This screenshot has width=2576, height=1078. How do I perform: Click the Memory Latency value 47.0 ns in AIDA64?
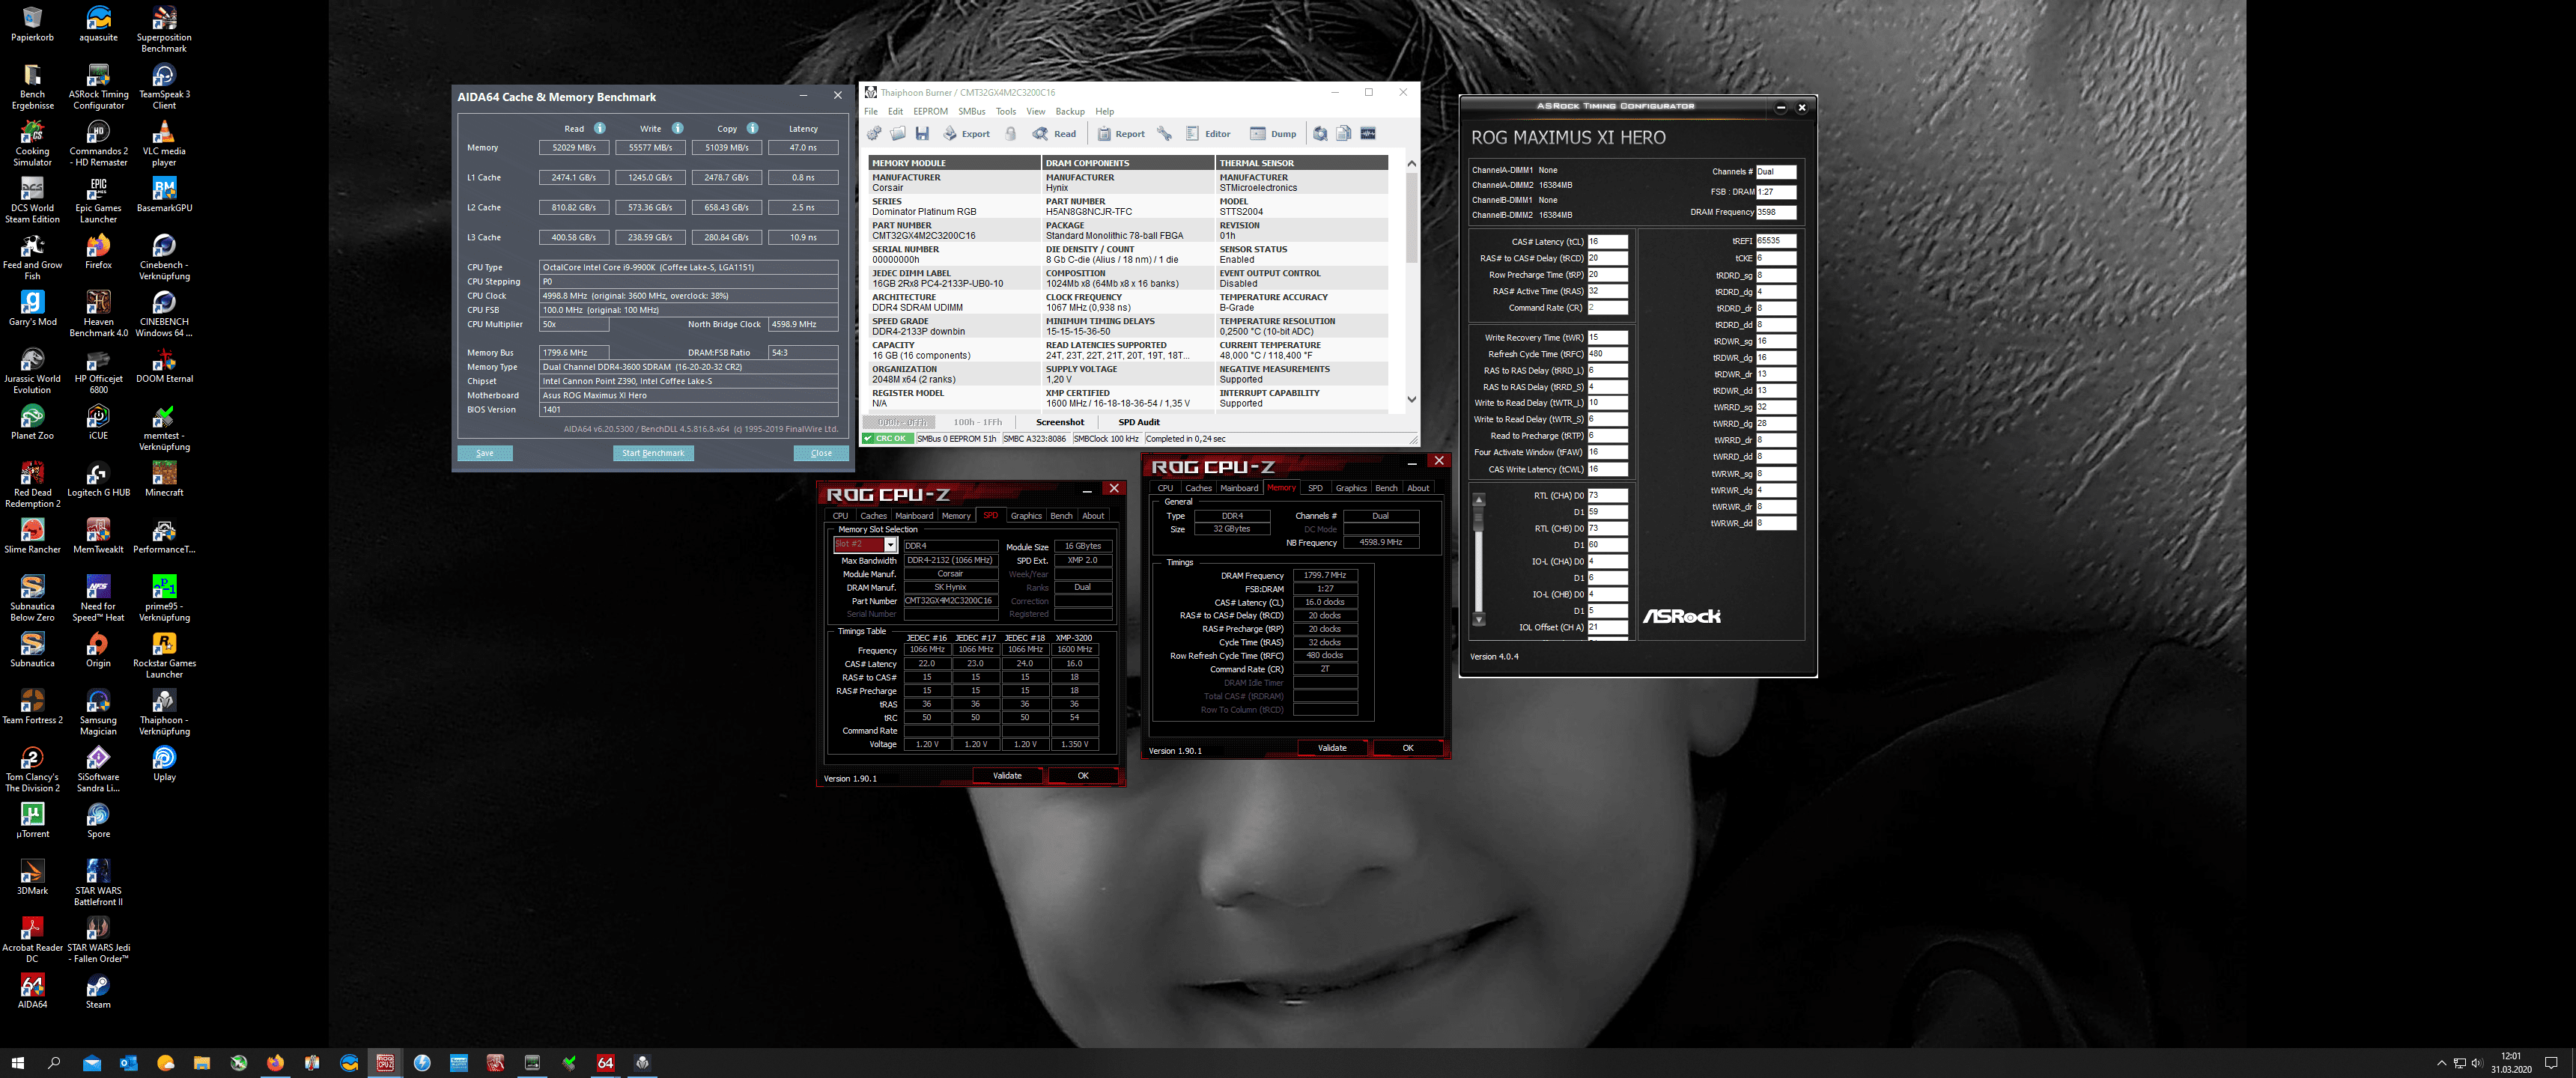803,148
